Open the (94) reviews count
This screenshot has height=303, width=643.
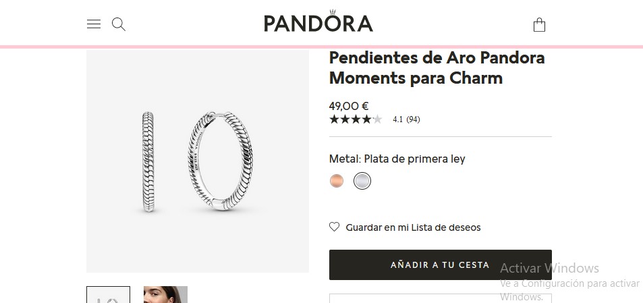tap(413, 119)
